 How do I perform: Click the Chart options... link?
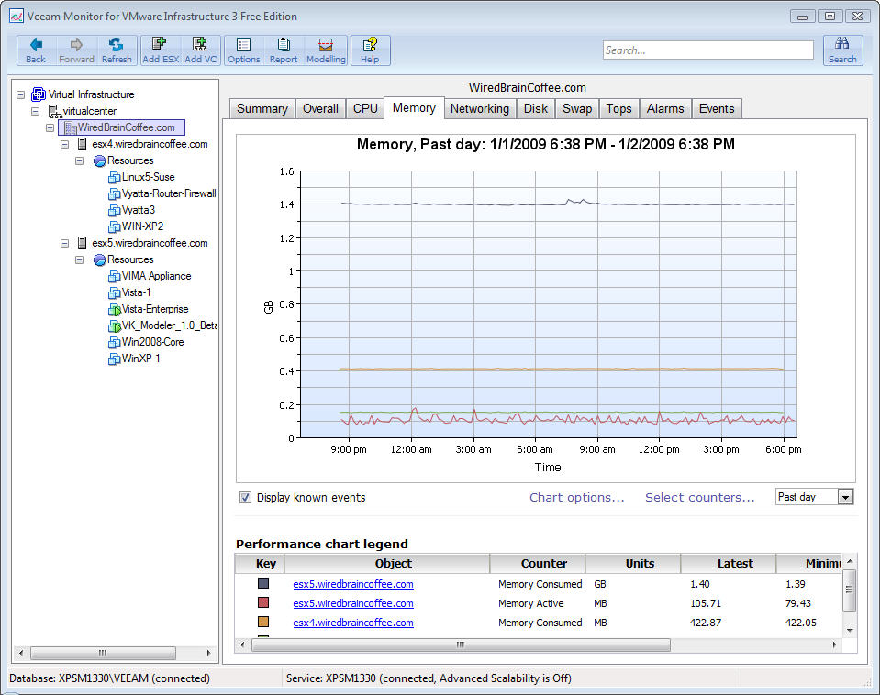pos(576,498)
